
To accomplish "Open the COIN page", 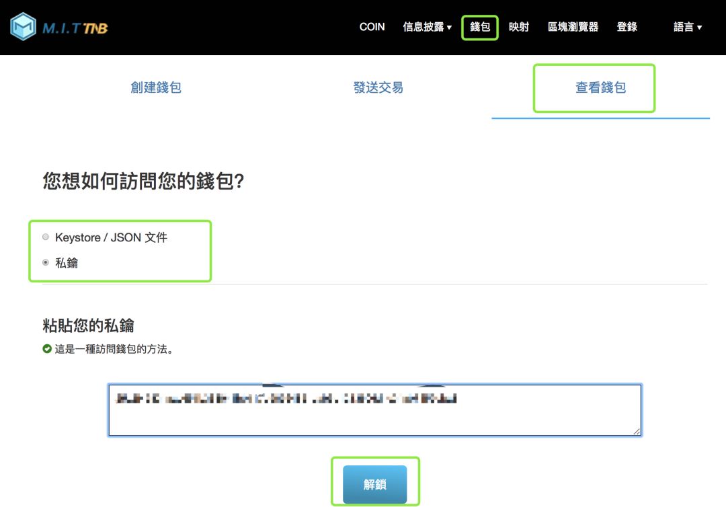I will tap(372, 27).
